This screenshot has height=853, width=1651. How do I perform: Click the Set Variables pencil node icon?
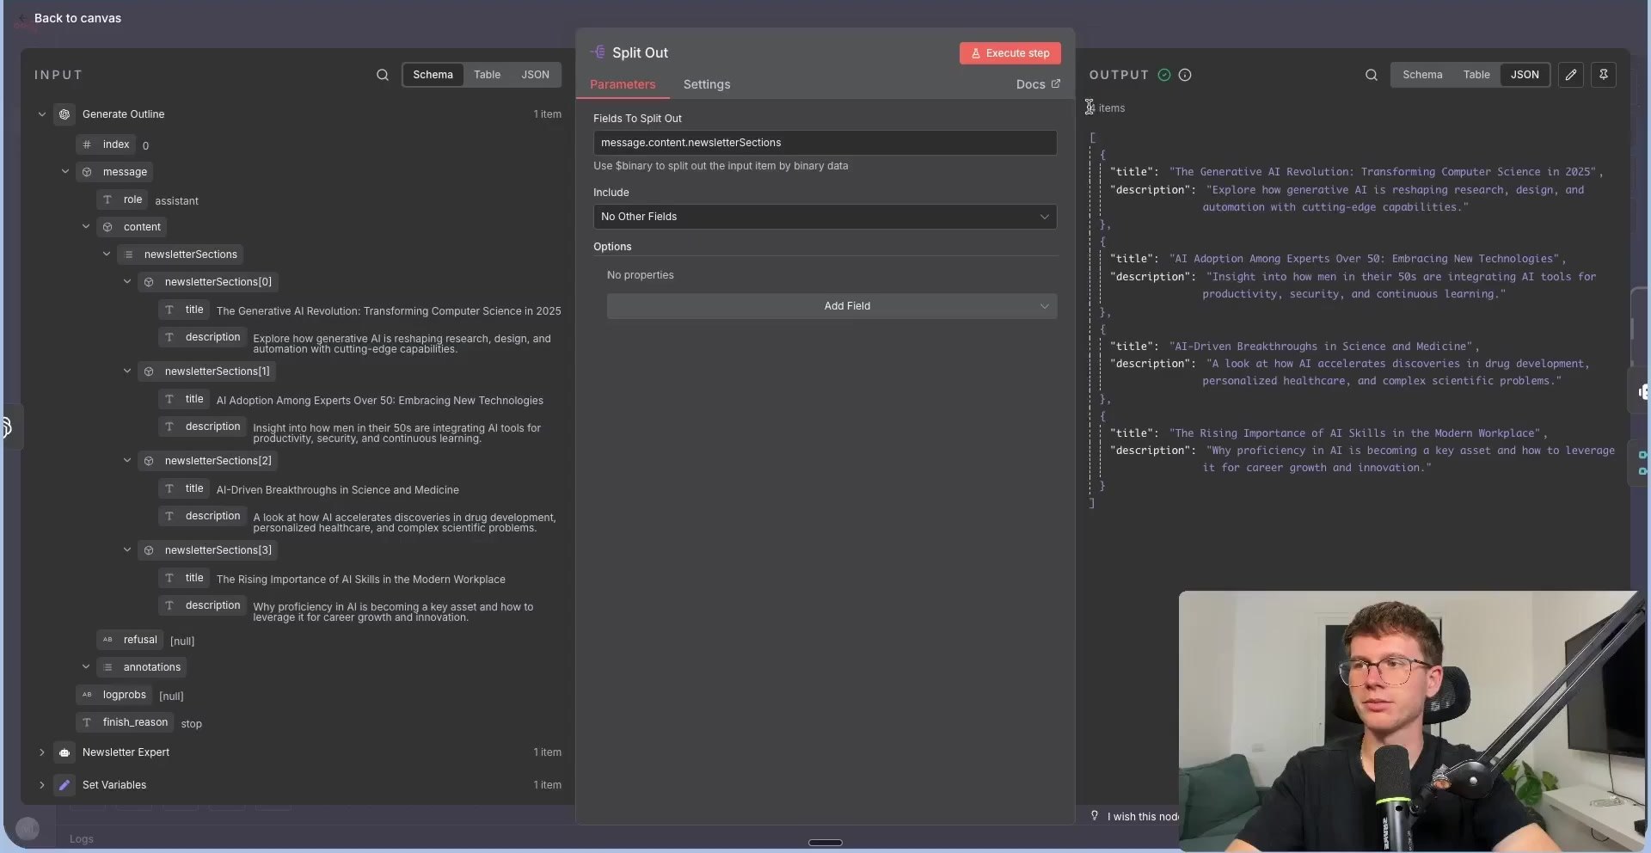tap(64, 785)
